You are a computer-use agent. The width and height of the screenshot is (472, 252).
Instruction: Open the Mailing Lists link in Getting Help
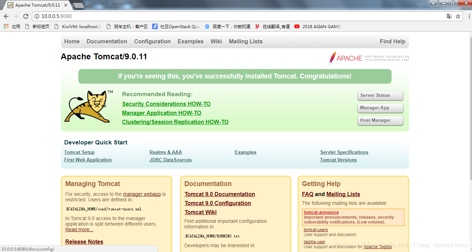(343, 194)
